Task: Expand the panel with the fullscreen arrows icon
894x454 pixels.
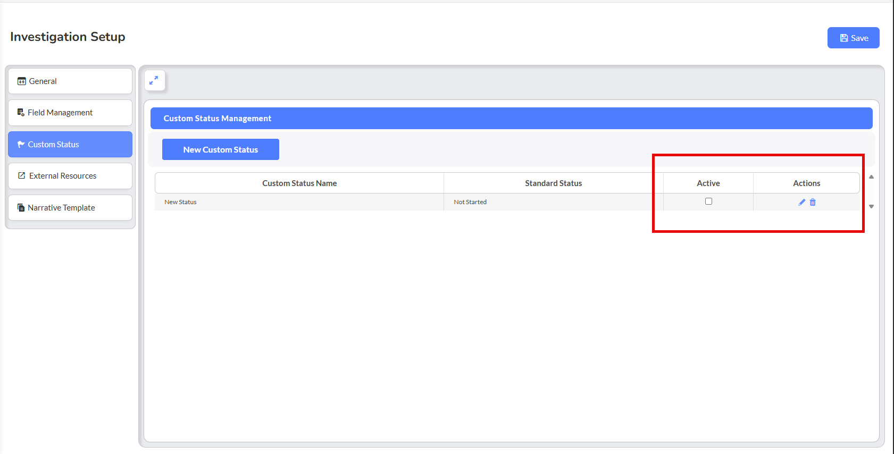Action: tap(154, 80)
